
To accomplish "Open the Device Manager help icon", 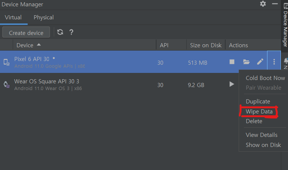I will click(x=71, y=32).
